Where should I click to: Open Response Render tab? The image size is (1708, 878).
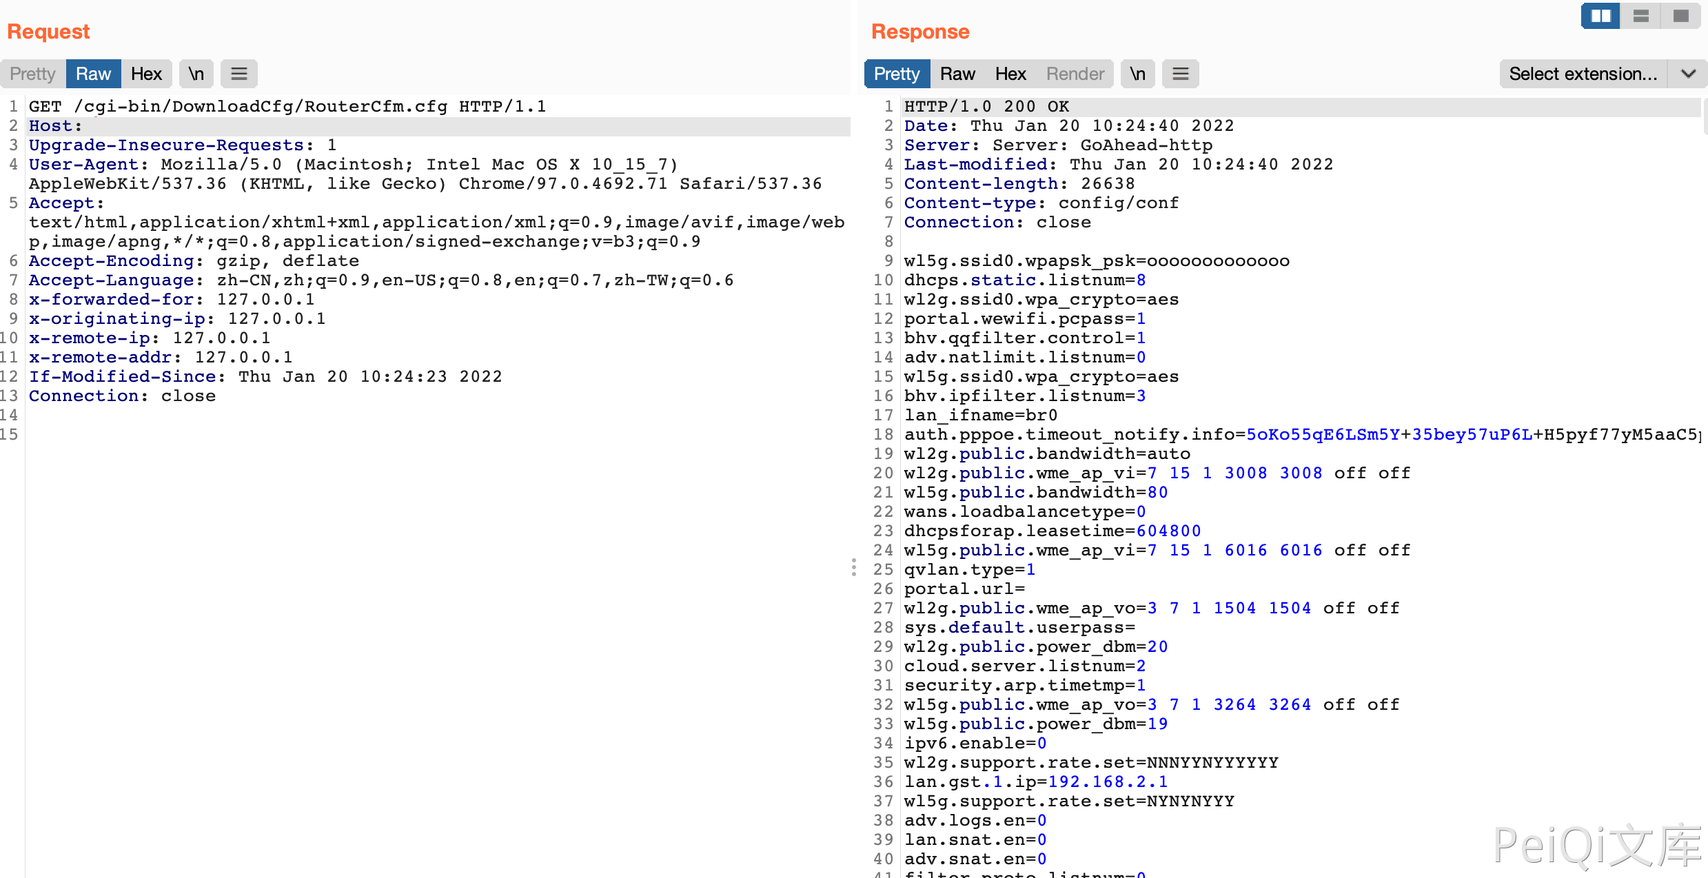coord(1075,74)
